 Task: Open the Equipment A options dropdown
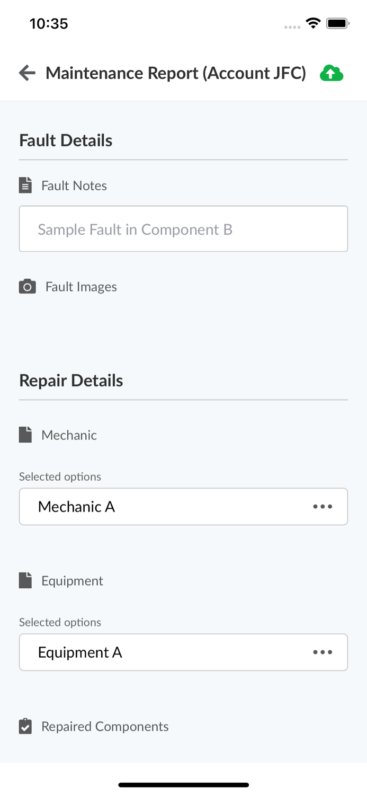click(x=159, y=652)
